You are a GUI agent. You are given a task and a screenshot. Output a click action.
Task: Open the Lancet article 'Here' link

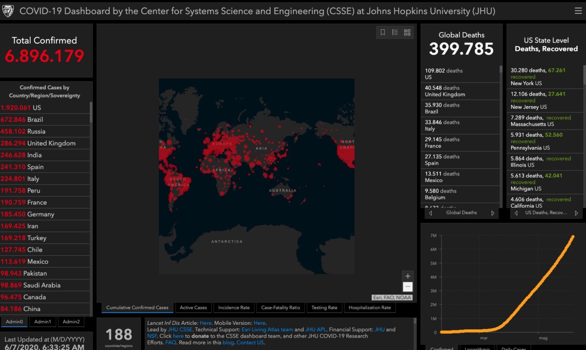tap(206, 323)
